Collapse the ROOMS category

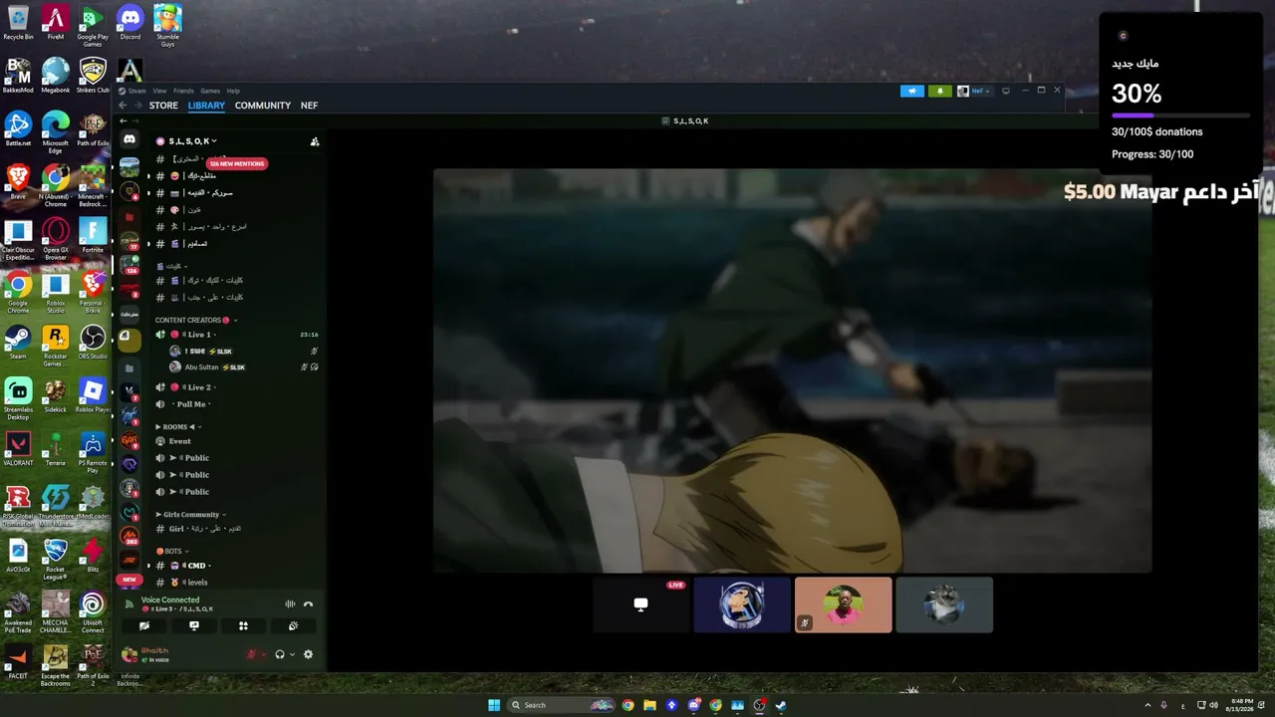coord(178,426)
